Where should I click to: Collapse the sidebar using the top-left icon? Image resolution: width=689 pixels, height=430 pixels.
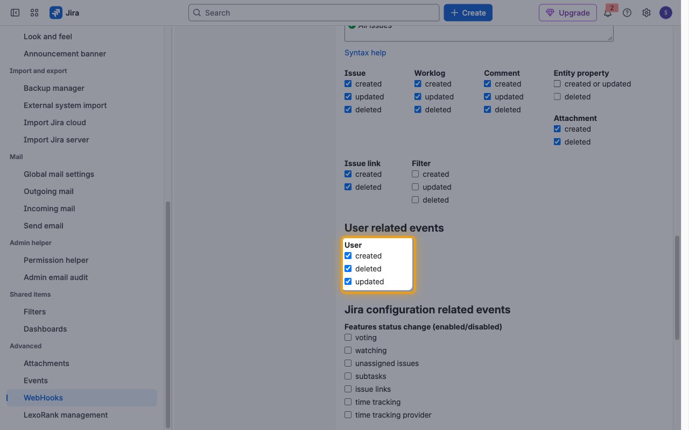(x=15, y=13)
